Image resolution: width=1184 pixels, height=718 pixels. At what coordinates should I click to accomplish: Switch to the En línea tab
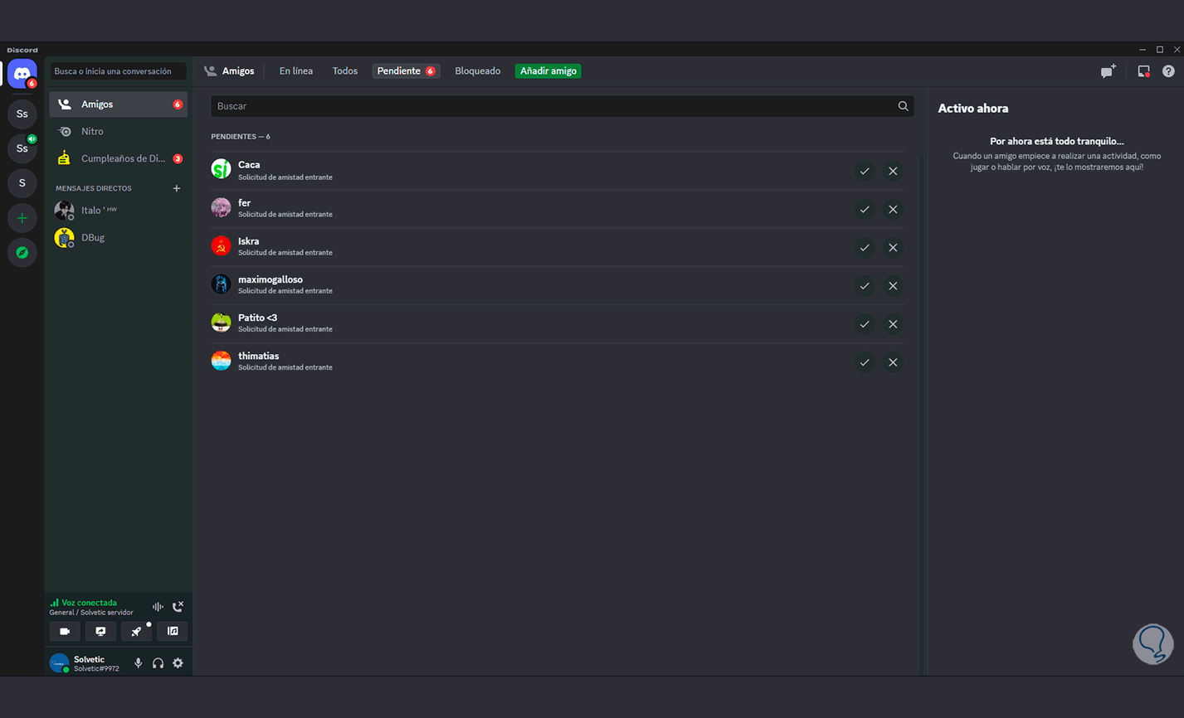tap(296, 71)
